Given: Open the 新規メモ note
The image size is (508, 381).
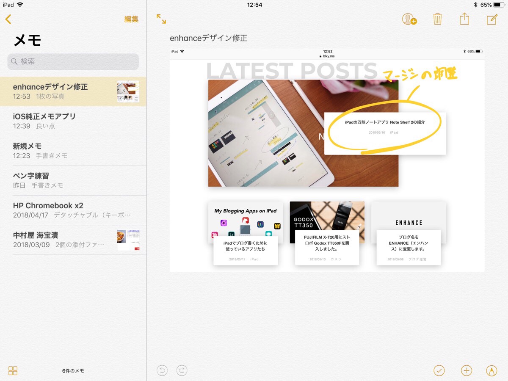Looking at the screenshot, I should [73, 151].
